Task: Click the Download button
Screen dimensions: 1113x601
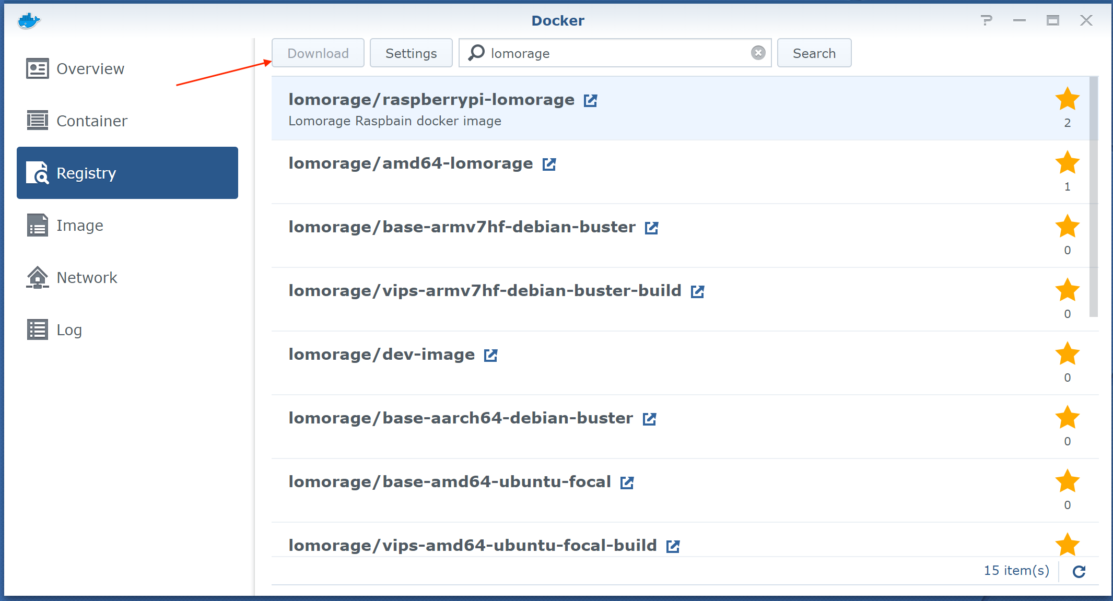Action: pos(318,53)
